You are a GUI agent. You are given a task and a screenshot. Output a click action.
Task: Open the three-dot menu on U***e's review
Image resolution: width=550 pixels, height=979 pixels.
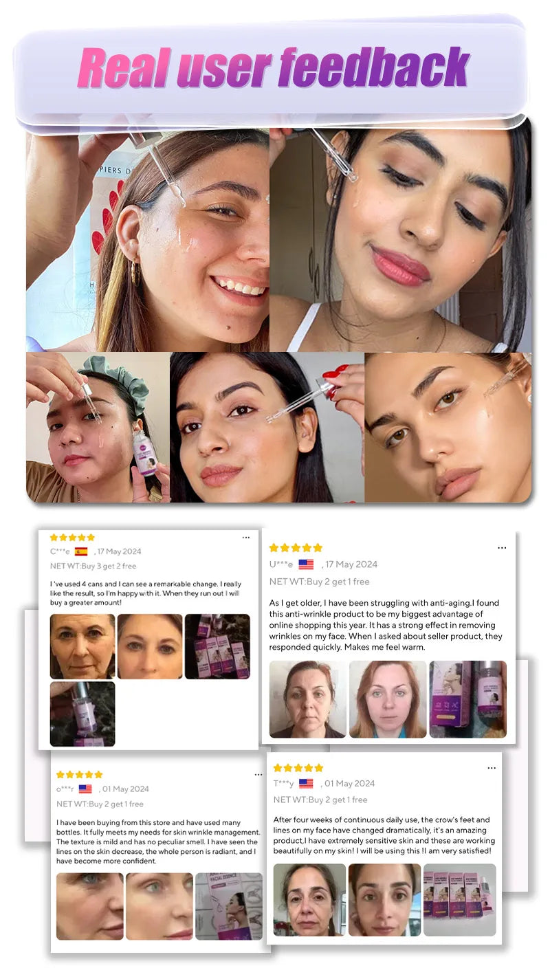[502, 548]
